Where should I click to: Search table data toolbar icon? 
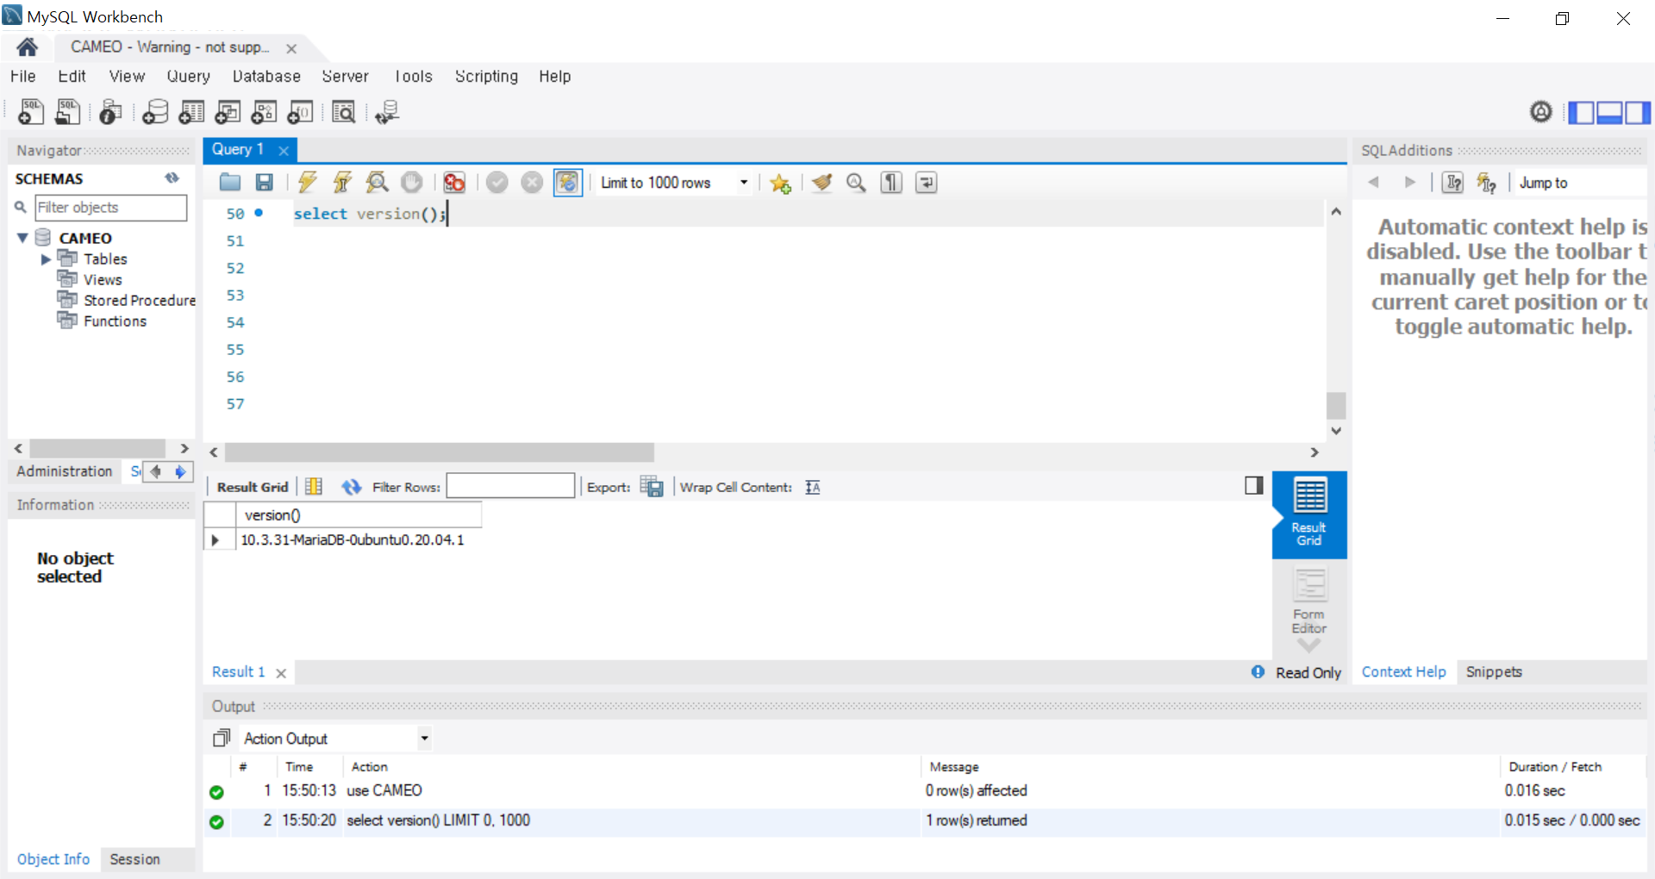click(344, 112)
